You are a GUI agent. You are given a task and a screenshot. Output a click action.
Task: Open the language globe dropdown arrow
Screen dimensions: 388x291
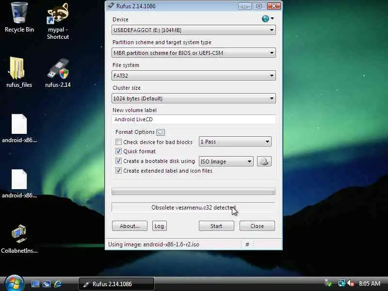pos(272,18)
